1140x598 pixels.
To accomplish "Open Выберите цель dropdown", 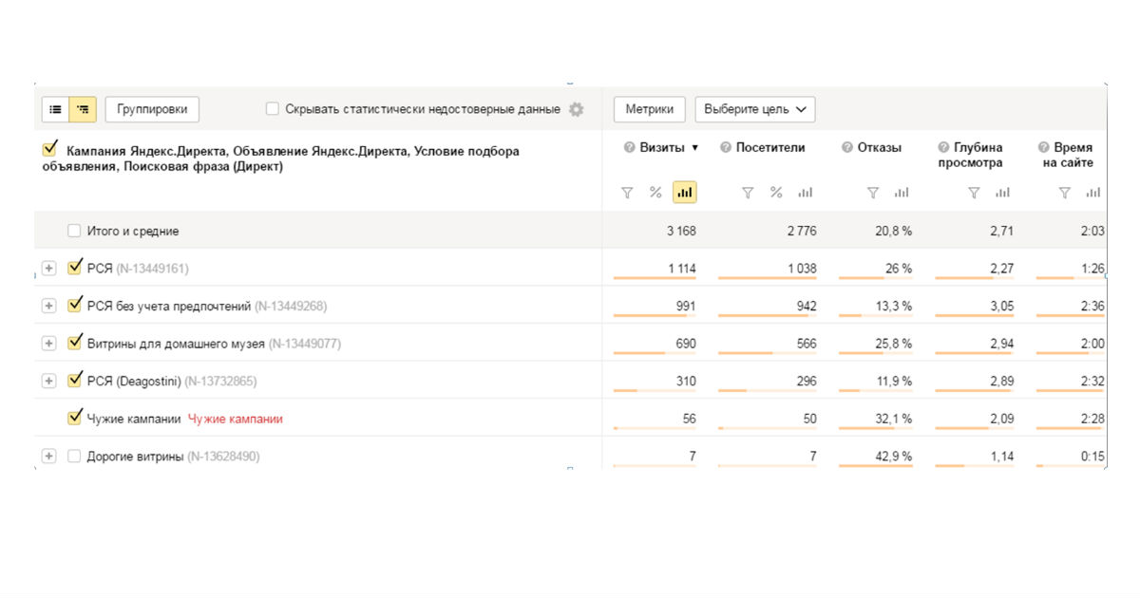I will point(755,109).
